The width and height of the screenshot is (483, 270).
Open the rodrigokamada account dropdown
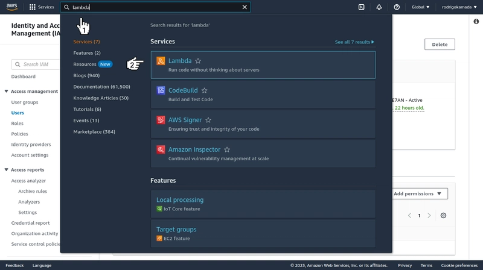[x=459, y=7]
